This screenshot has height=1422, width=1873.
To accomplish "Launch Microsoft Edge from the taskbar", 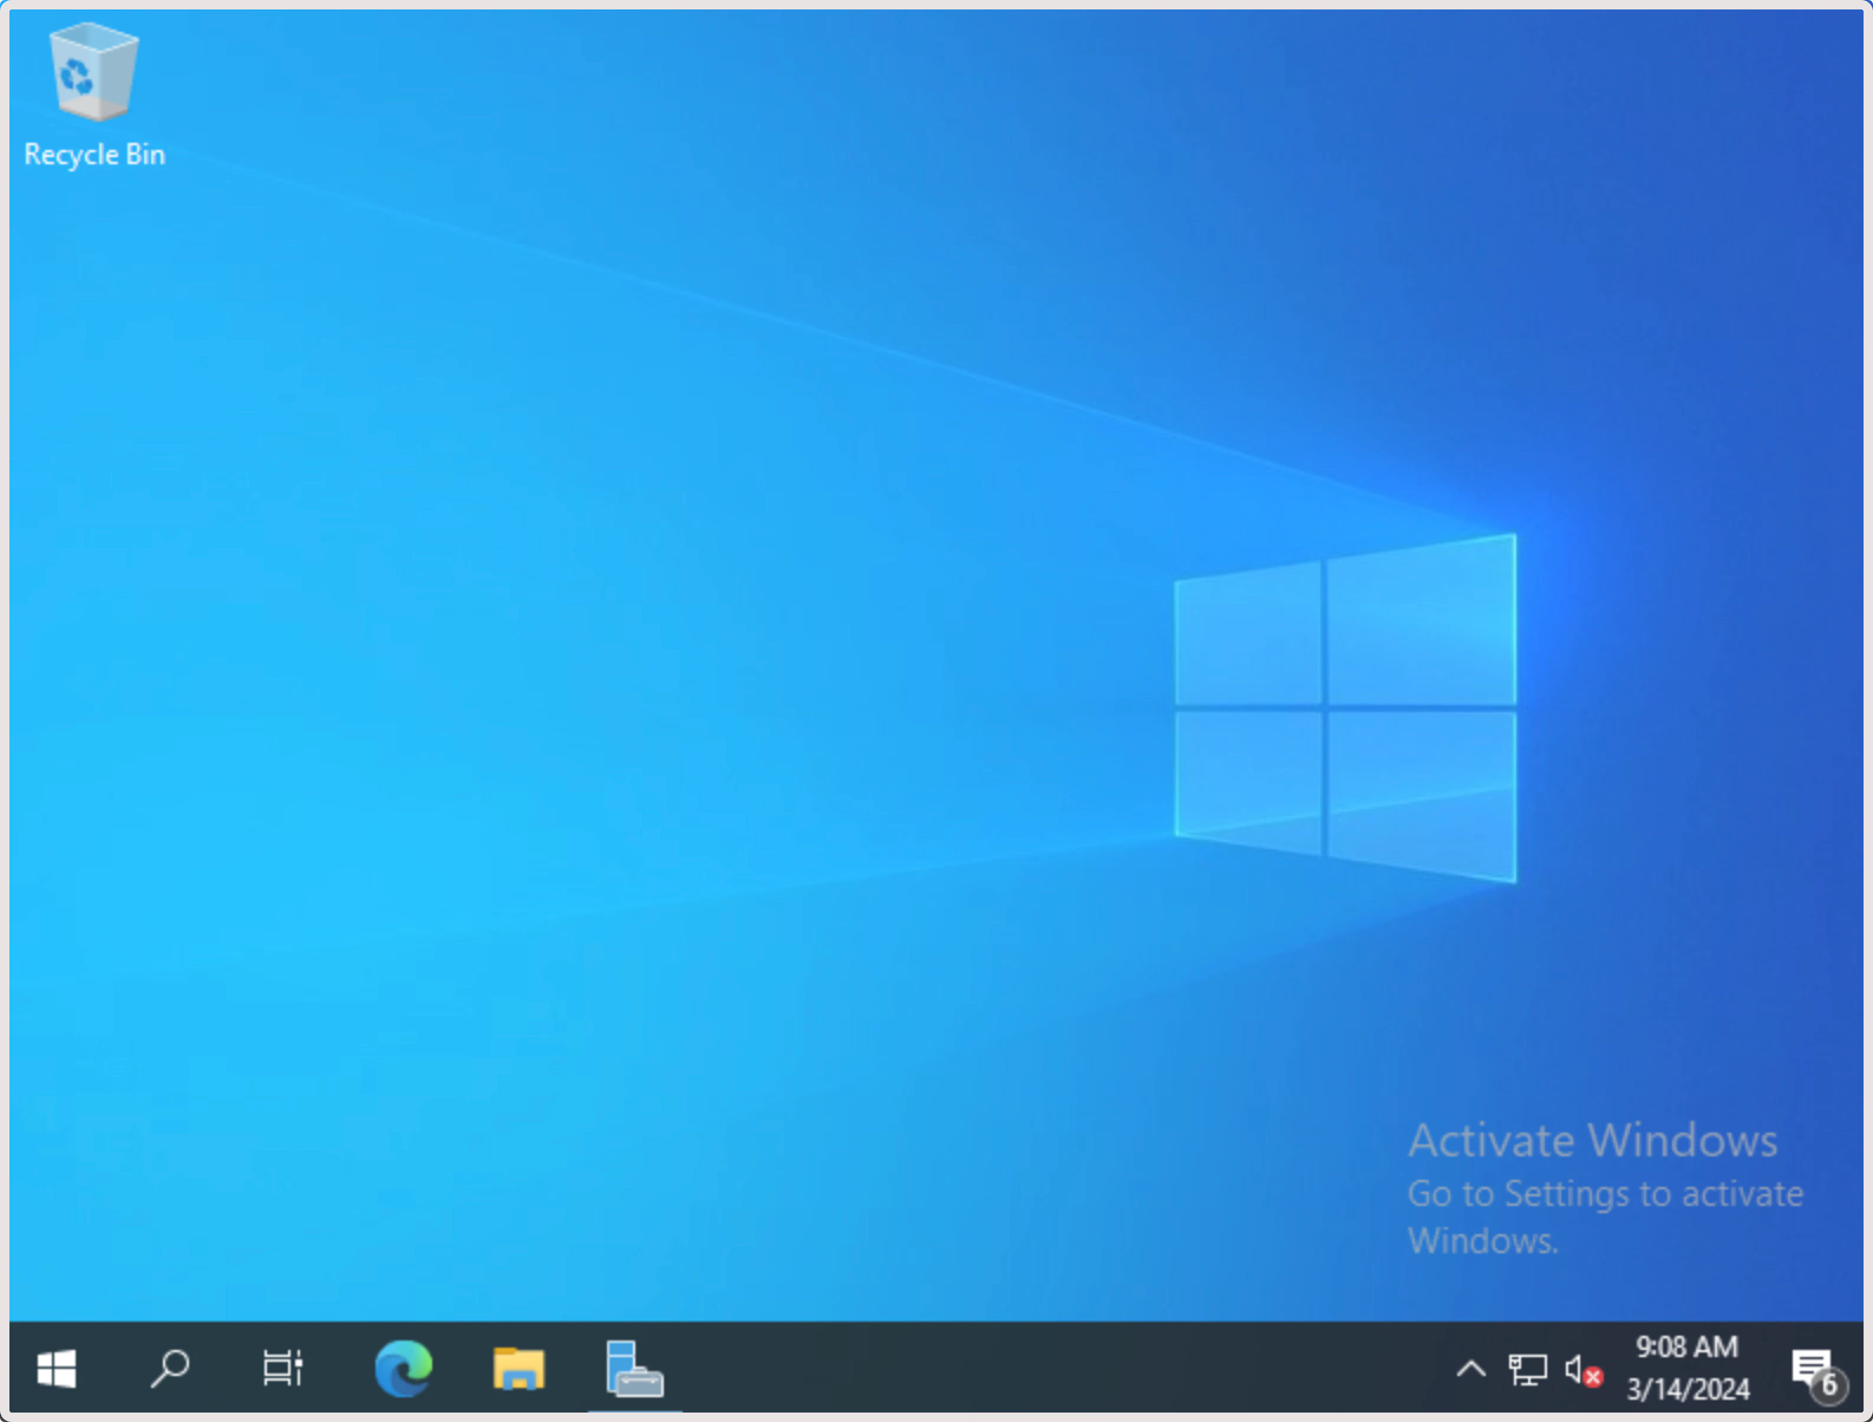I will 403,1369.
